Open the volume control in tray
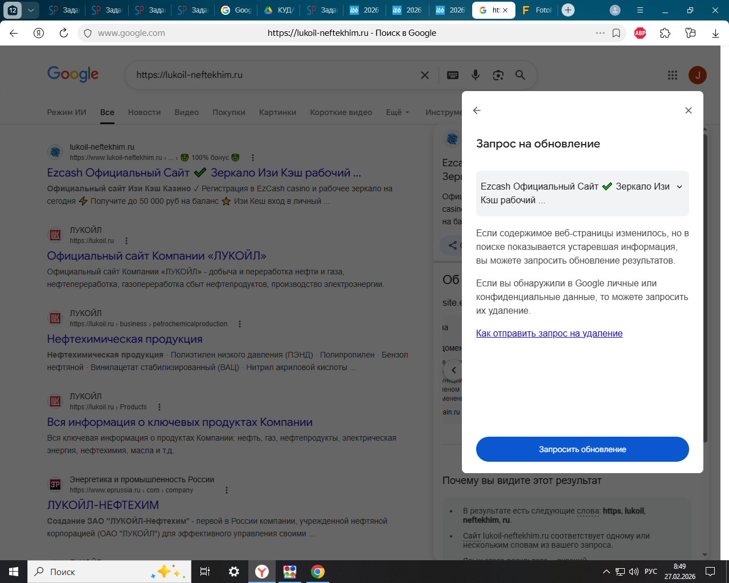Viewport: 729px width, 583px height. (x=634, y=572)
